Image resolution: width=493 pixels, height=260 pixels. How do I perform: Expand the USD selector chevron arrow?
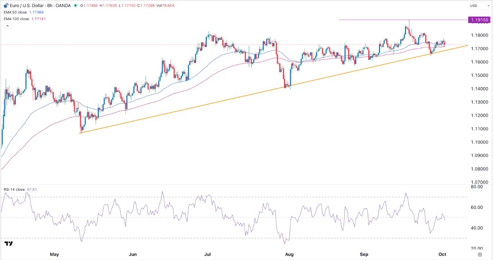point(488,5)
